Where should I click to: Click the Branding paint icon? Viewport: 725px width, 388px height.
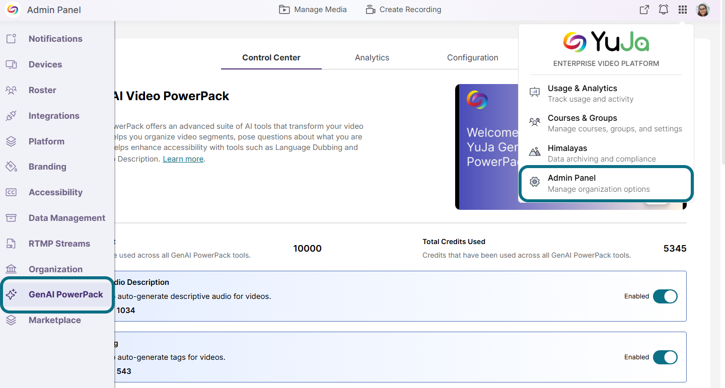click(x=11, y=167)
